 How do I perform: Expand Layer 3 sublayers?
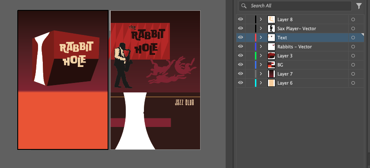click(261, 56)
